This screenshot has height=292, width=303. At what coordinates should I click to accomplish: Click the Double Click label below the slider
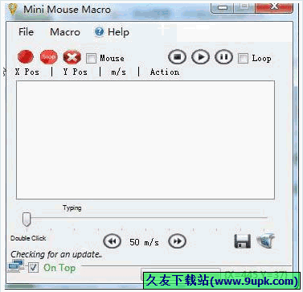coord(28,238)
